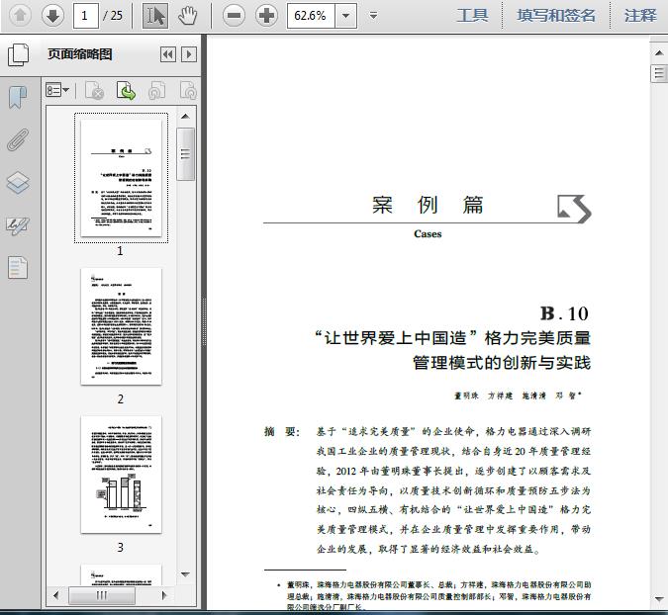This screenshot has height=615, width=668.
Task: Select page 1 thumbnail
Action: coord(122,178)
